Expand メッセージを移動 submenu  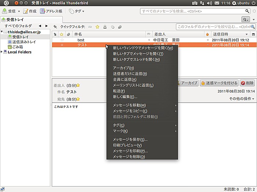pyautogui.click(x=142, y=105)
